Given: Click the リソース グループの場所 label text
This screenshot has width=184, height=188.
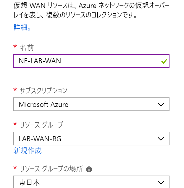Looking at the screenshot, I should [x=51, y=169].
